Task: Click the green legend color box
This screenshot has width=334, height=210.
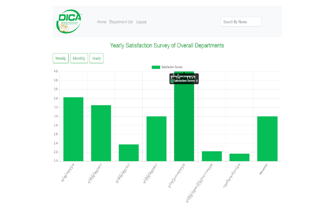Action: [156, 67]
